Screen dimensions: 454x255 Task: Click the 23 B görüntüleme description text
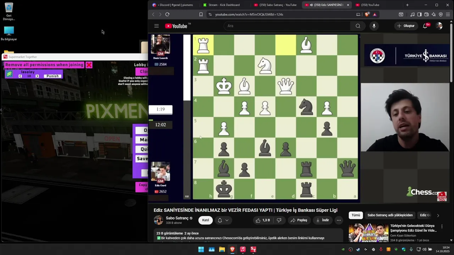pos(170,233)
